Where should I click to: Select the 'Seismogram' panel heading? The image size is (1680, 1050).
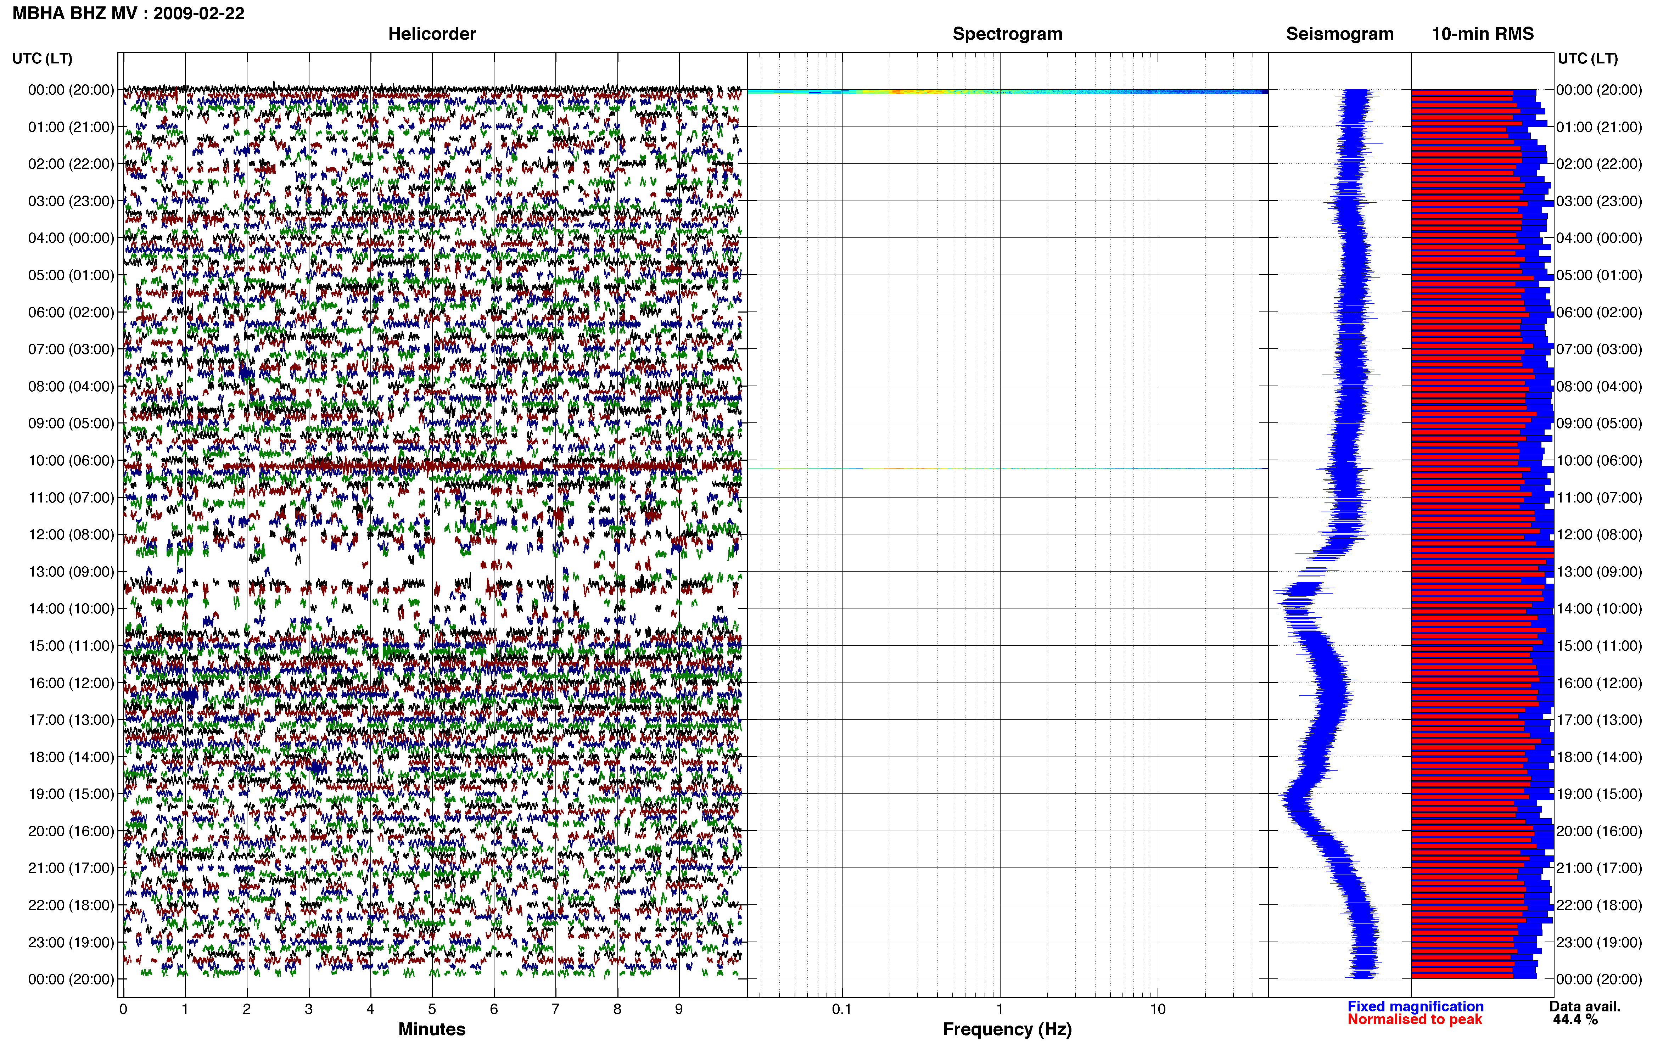pos(1339,33)
